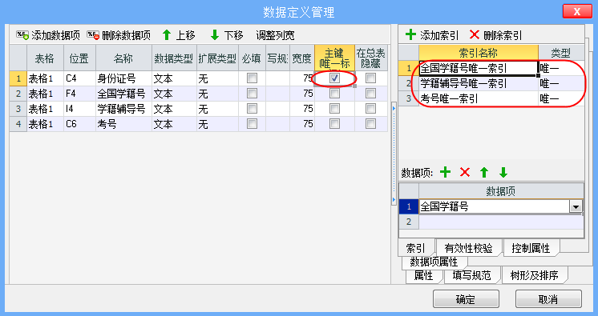Toggle required checkbox for 学籍辅导号 row

coord(252,109)
